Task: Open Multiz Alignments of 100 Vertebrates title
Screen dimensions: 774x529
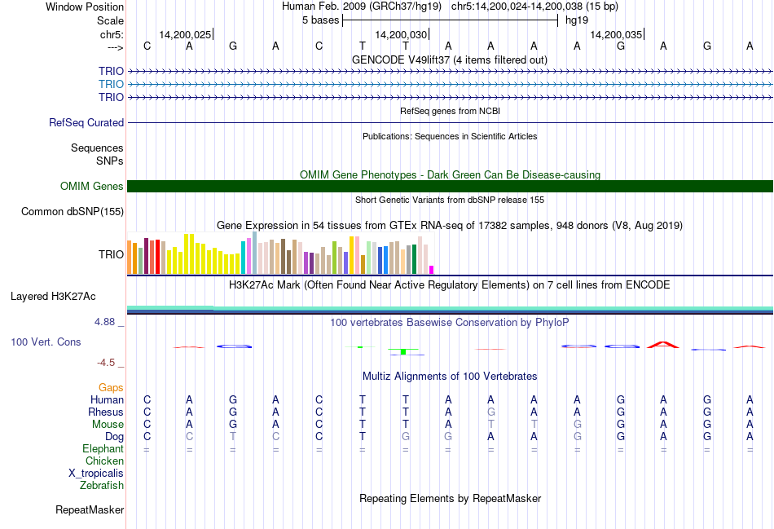Action: coord(450,377)
